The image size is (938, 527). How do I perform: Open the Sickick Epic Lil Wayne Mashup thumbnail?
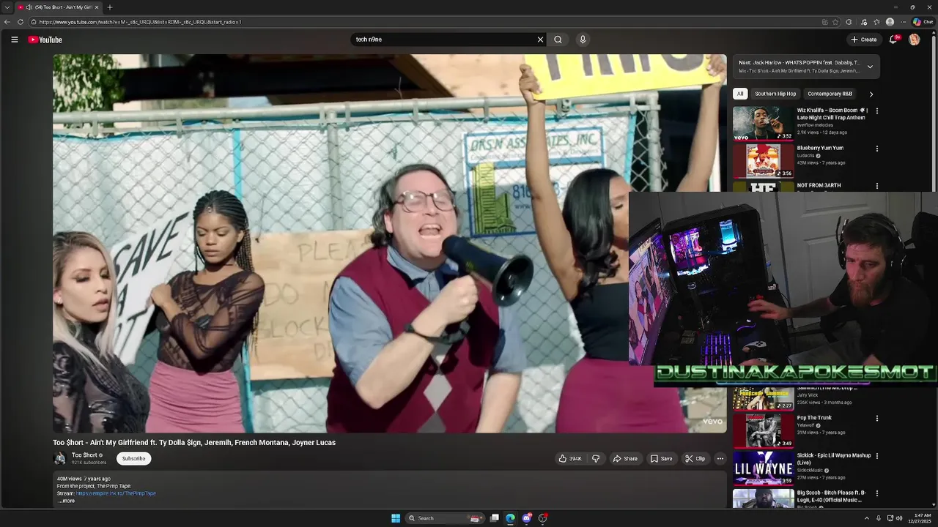point(764,468)
